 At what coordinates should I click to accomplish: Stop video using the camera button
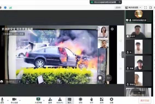(14, 100)
